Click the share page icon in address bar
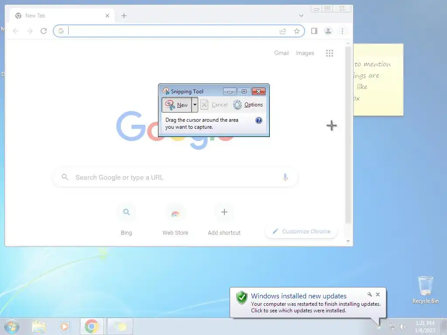The height and width of the screenshot is (335, 447). click(x=283, y=31)
